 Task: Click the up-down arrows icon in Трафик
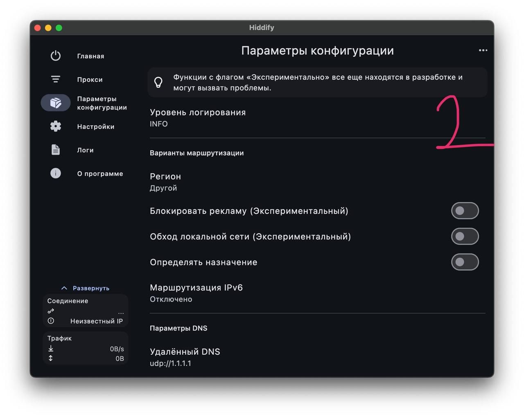pos(51,358)
